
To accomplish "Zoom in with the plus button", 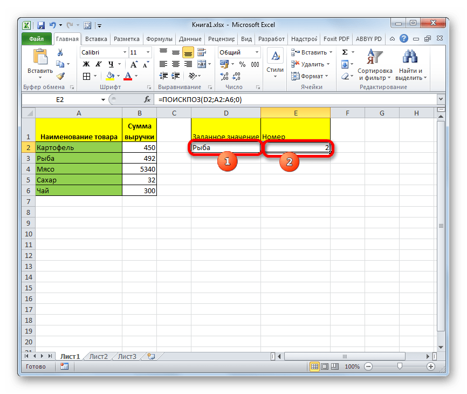I will coord(431,366).
